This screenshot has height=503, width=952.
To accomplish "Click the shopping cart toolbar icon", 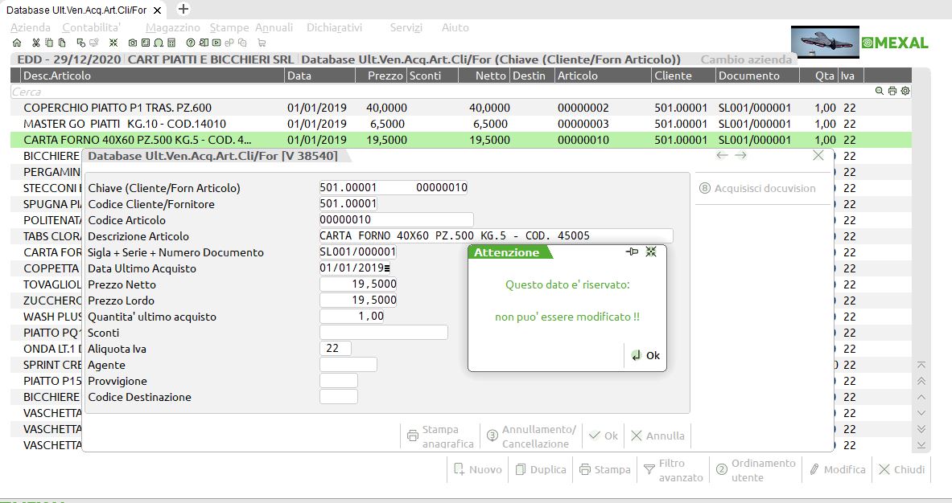I will pos(262,43).
